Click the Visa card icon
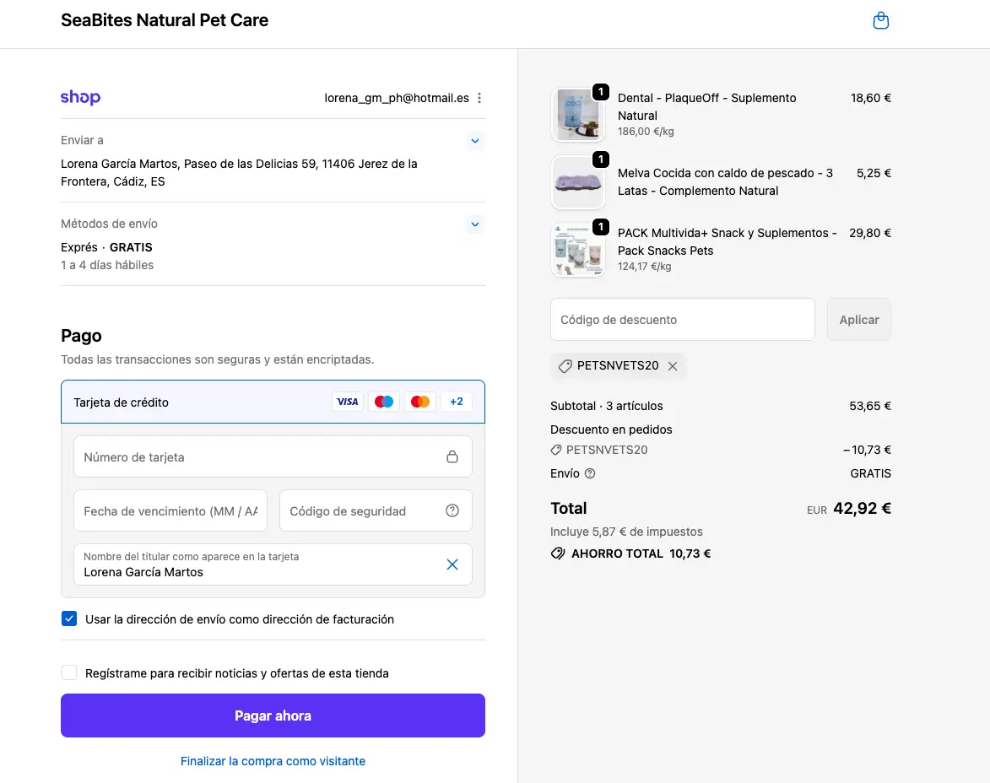The image size is (990, 783). (347, 402)
